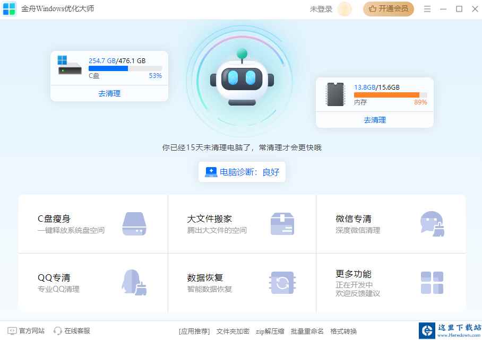Click the 53% C drive percentage

[x=155, y=75]
